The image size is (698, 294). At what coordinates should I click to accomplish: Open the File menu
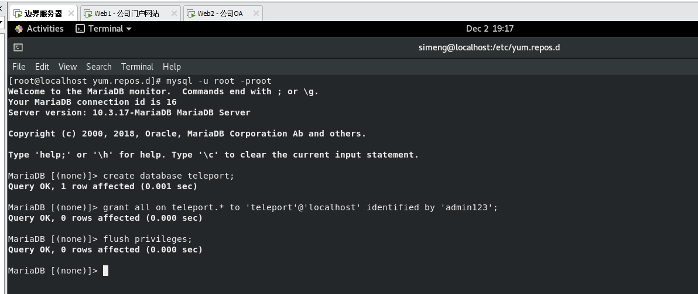[19, 67]
